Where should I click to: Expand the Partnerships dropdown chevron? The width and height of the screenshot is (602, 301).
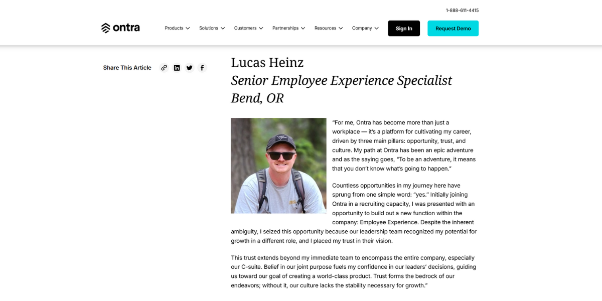(x=303, y=29)
